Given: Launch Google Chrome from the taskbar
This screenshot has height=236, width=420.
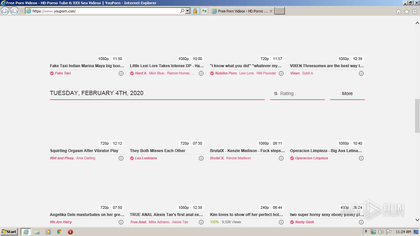Looking at the screenshot, I should click(x=59, y=232).
